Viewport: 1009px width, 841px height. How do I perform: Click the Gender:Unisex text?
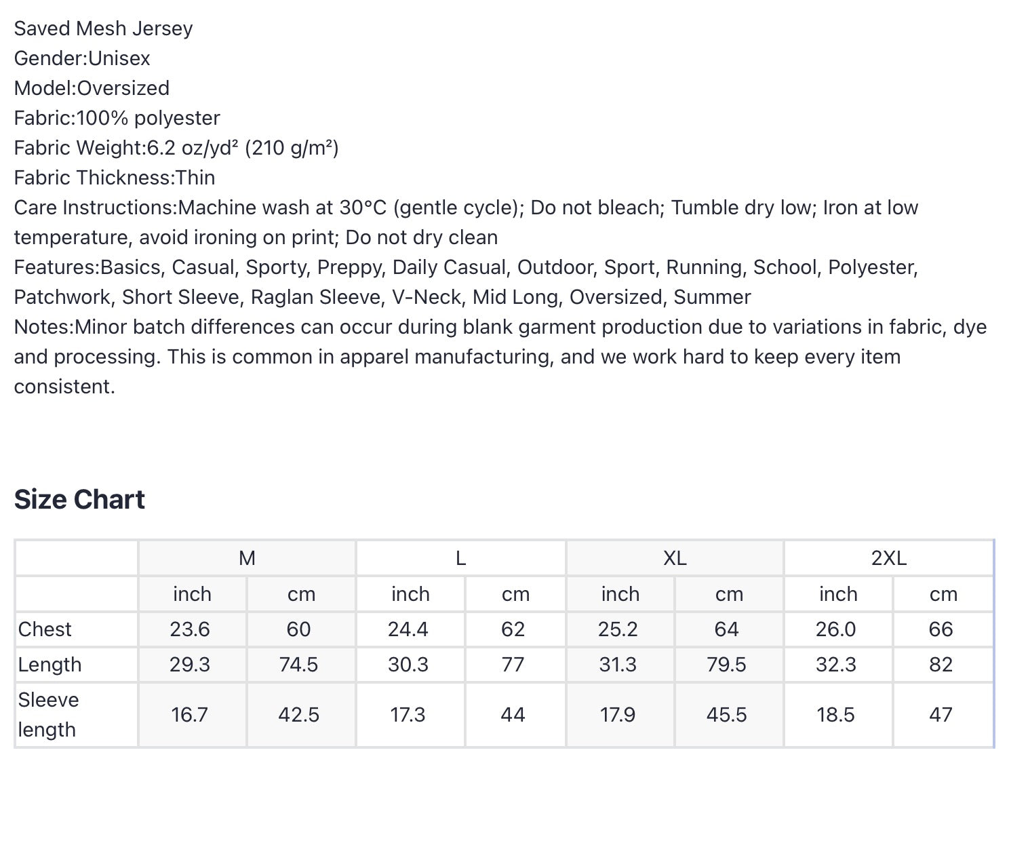(x=82, y=58)
